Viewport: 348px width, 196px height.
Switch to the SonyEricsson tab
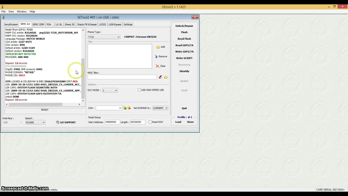pos(11,24)
